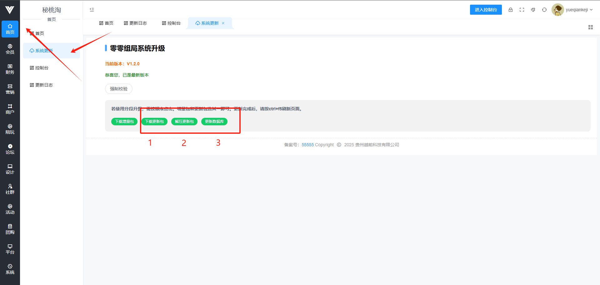
Task: Open the 财务 (Finance) sidebar section
Action: [x=10, y=69]
